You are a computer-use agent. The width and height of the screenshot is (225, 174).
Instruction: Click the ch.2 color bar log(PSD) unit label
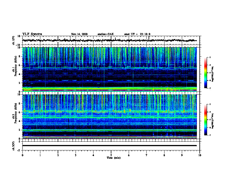[x=213, y=121]
